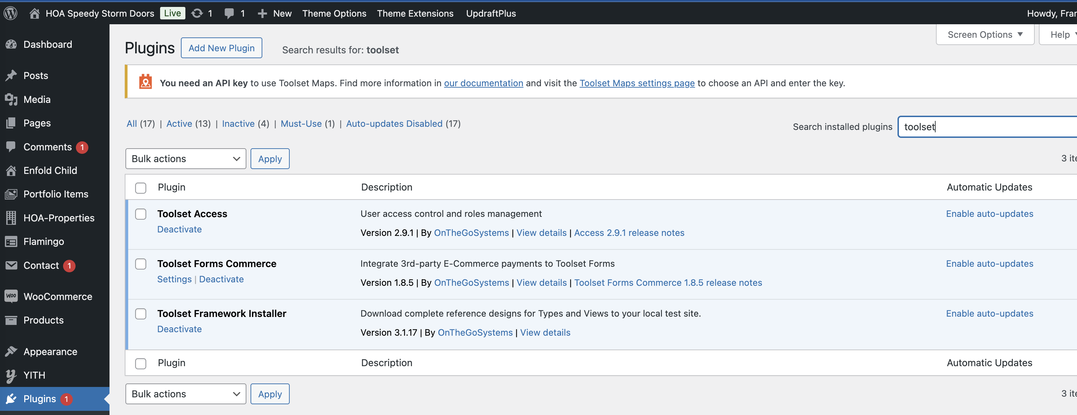This screenshot has width=1077, height=415.
Task: Click the updates refresh icon in admin bar
Action: pos(197,14)
